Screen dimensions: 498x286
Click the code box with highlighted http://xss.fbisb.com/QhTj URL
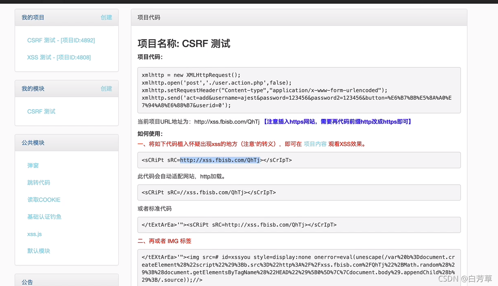(x=299, y=160)
